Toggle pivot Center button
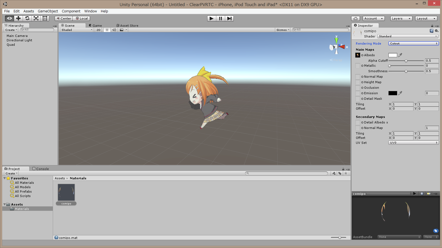Image resolution: width=442 pixels, height=248 pixels. point(64,18)
